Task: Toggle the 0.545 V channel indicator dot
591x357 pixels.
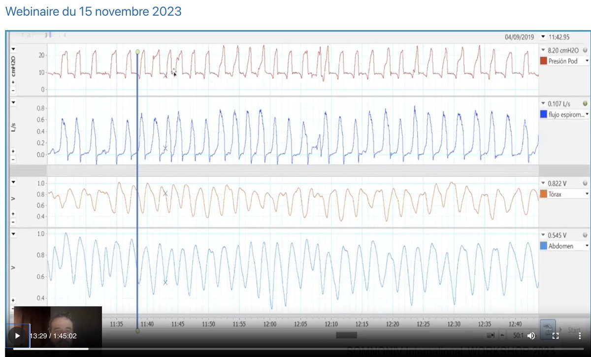Action: click(x=585, y=235)
